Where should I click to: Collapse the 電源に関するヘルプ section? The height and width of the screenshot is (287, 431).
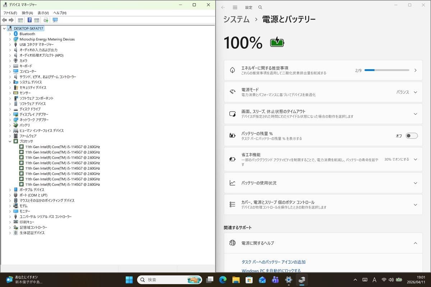[x=416, y=243]
